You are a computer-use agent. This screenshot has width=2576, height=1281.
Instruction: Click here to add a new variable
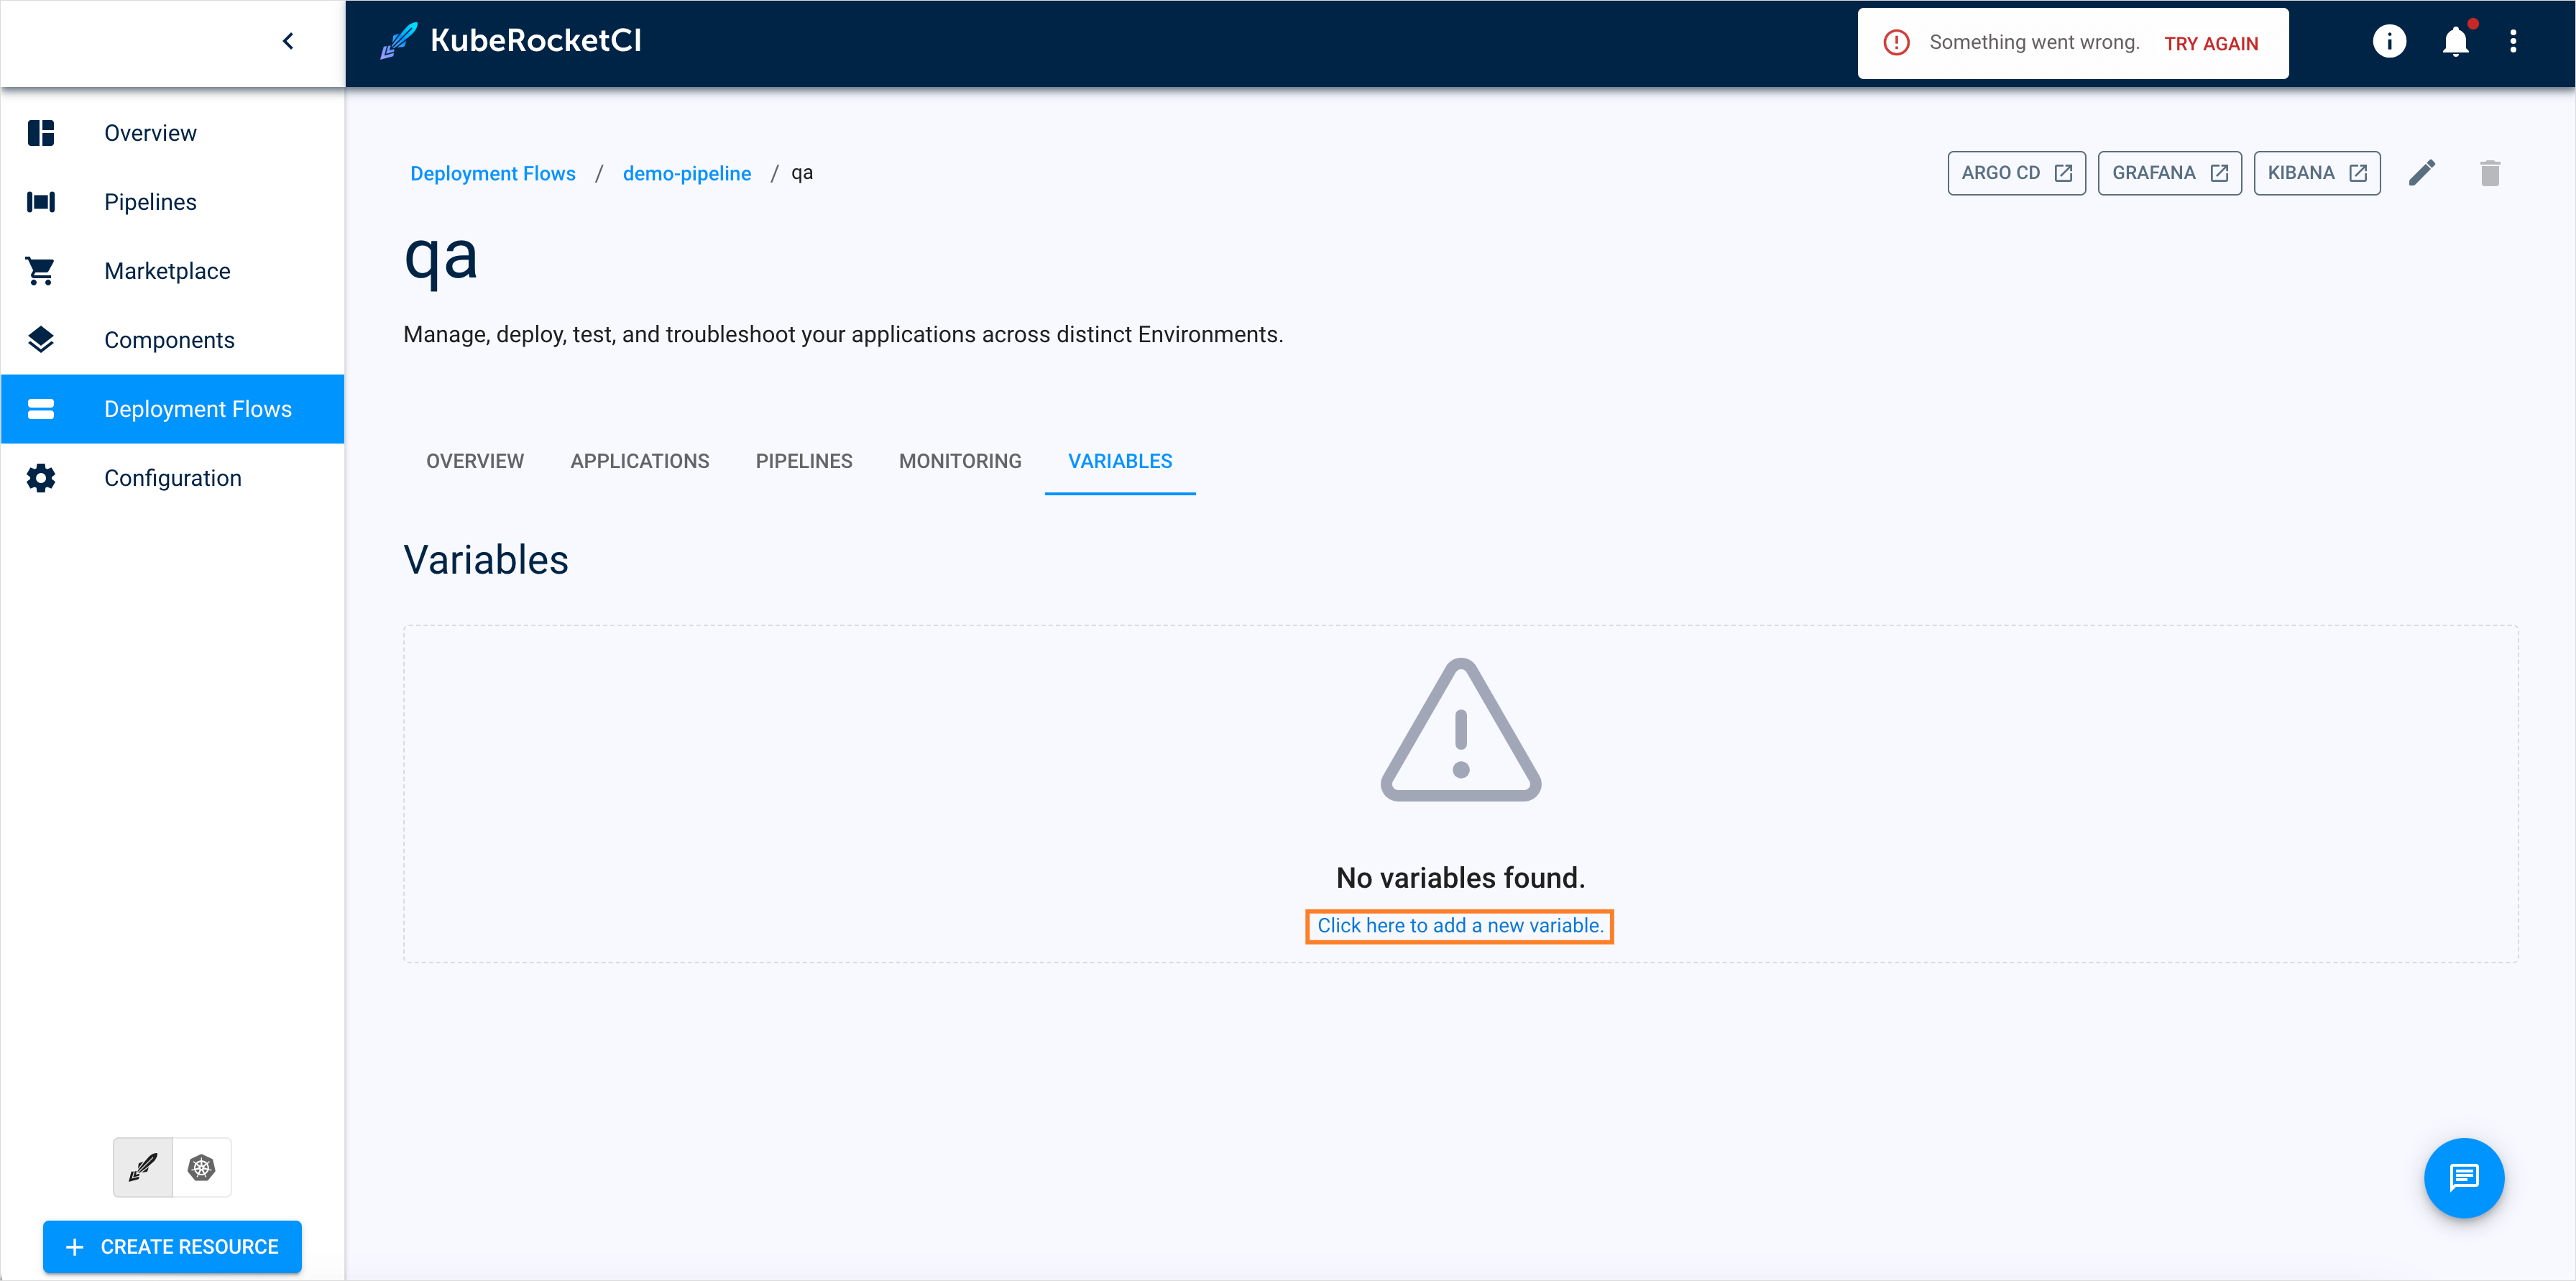click(x=1460, y=924)
